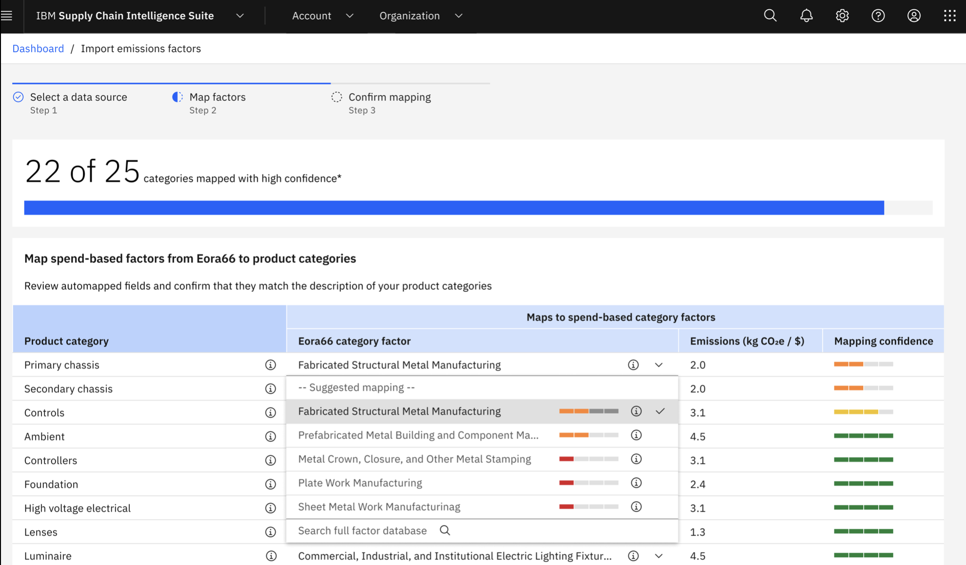Click the blue mapped categories progress bar
Viewport: 966px width, 565px height.
coord(454,208)
